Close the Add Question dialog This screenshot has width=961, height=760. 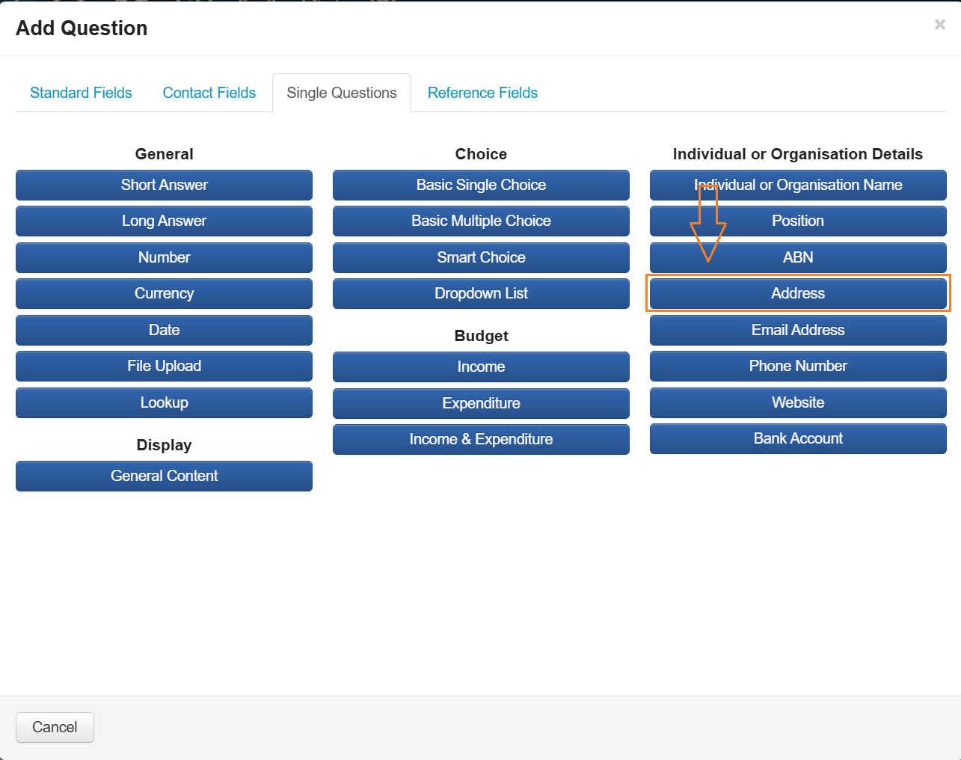[x=939, y=25]
